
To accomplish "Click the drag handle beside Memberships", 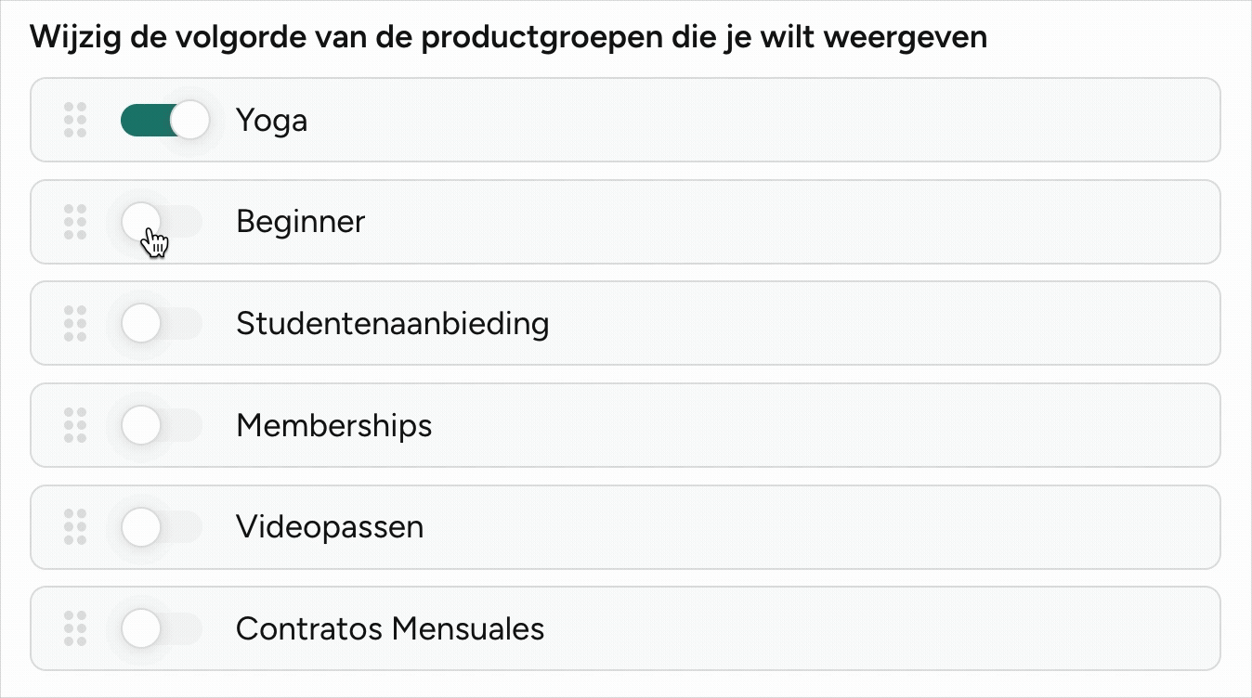I will coord(75,425).
